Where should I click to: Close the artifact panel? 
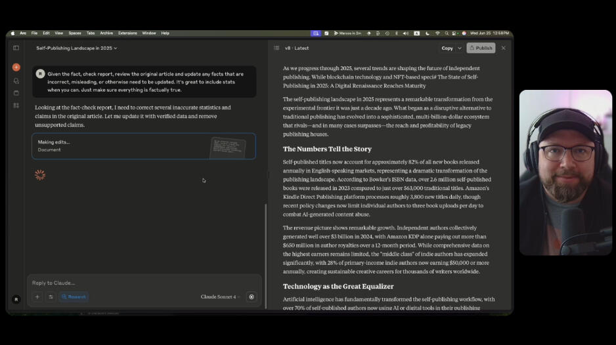point(504,48)
